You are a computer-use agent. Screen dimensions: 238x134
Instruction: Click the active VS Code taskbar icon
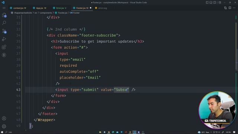pyautogui.click(x=134, y=132)
